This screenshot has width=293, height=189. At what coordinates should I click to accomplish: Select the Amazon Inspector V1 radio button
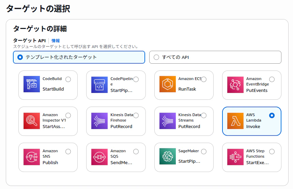coord(68,115)
